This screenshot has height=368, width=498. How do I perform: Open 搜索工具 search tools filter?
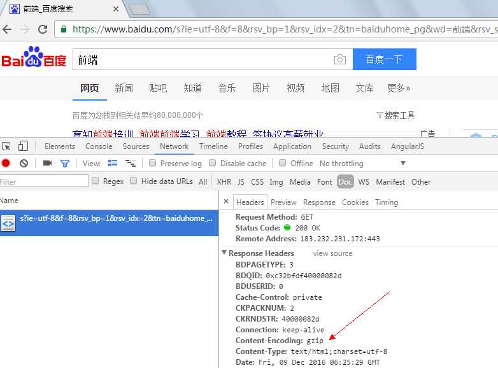coord(395,115)
